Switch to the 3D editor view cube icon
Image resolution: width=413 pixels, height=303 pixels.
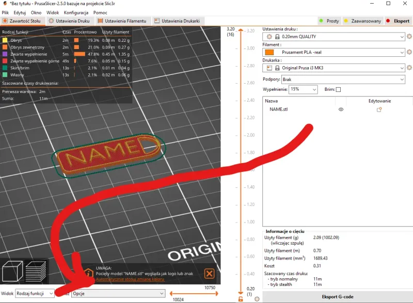coord(12,271)
